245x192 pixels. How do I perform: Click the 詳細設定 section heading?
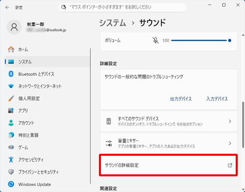pos(108,64)
